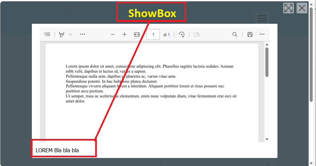Click the Lorem ipsum paragraph in the document
Viewport: 316px width, 166px height.
(x=151, y=84)
